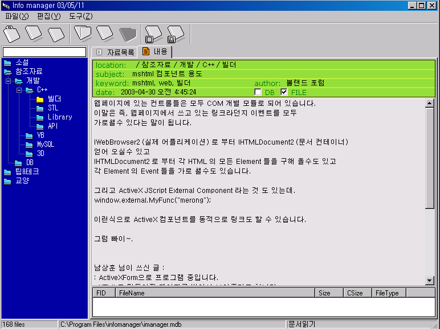Click the content area vertical scrollbar thumb
Screen dimensions: 440x329
[430, 159]
